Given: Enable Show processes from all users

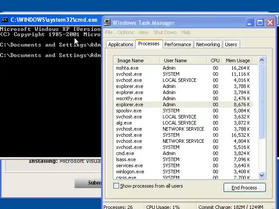Looking at the screenshot, I should (116, 186).
